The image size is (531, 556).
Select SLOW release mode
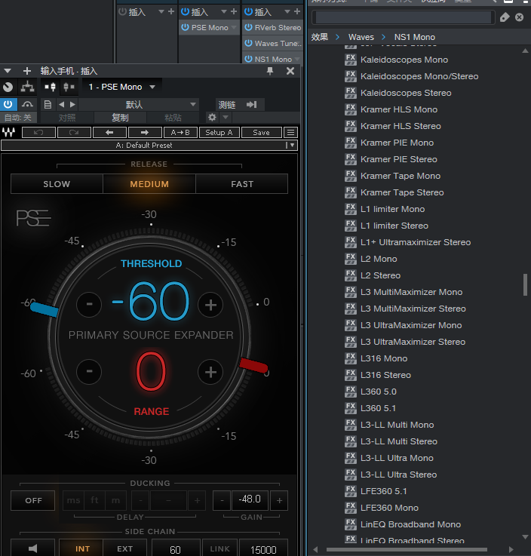(x=57, y=183)
